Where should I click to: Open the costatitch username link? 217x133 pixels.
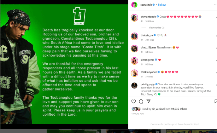[x=146, y=5]
